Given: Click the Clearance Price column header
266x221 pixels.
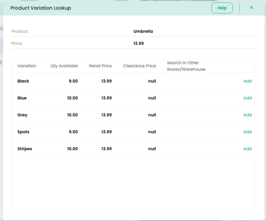Looking at the screenshot, I should coord(139,66).
